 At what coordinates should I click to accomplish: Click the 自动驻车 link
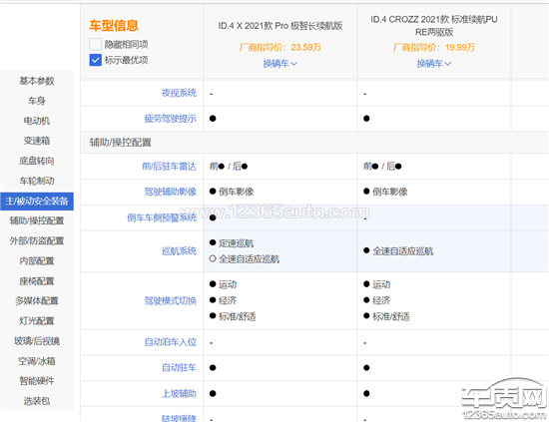click(179, 368)
